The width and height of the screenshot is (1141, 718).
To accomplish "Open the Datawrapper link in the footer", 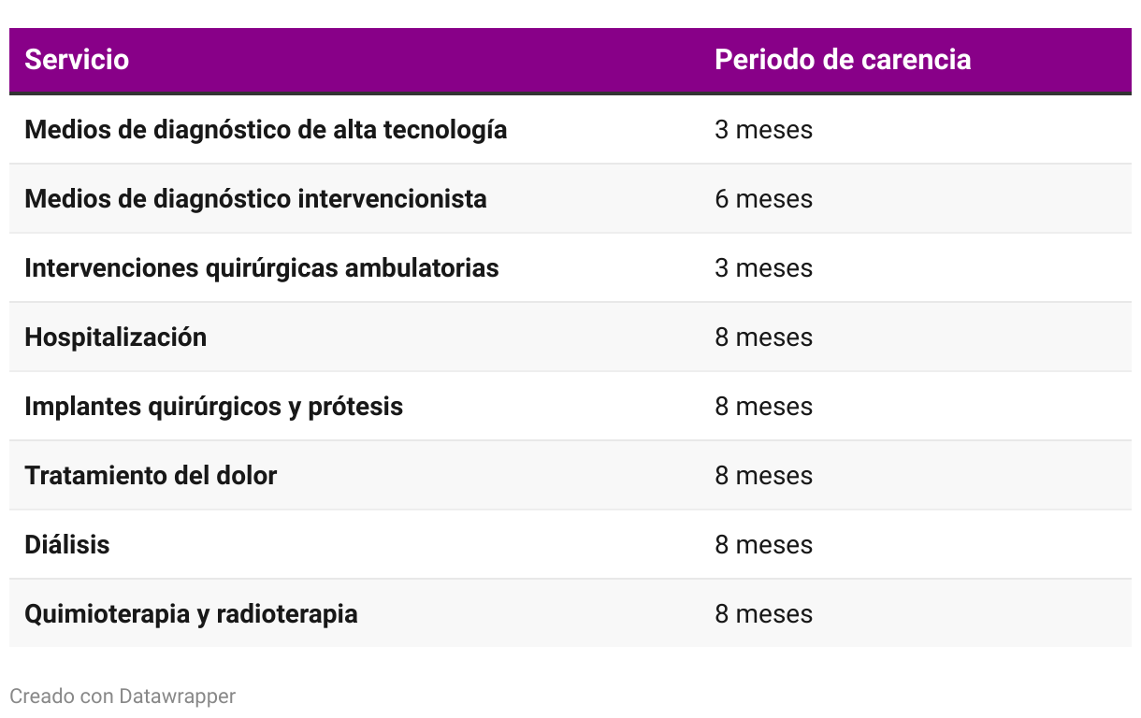I will point(177,696).
